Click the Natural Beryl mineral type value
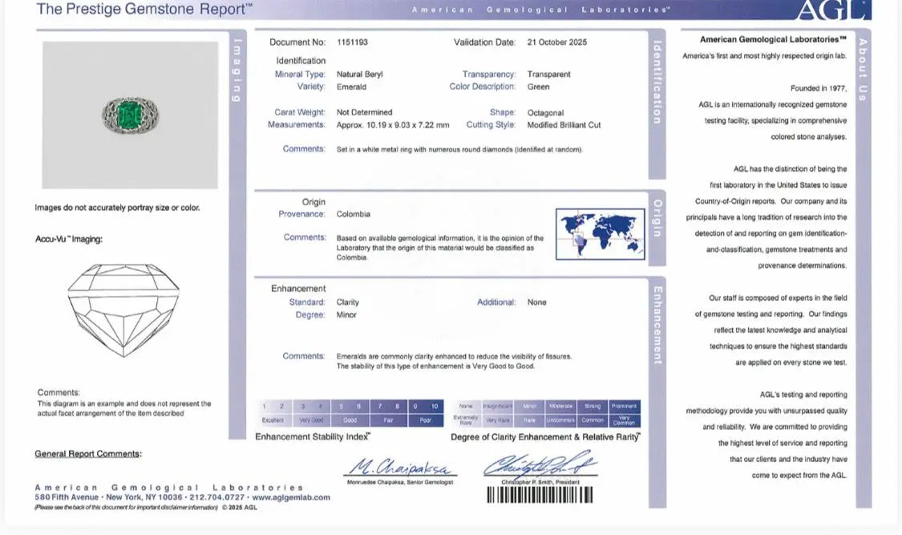Screen dimensions: 902x535 (359, 75)
